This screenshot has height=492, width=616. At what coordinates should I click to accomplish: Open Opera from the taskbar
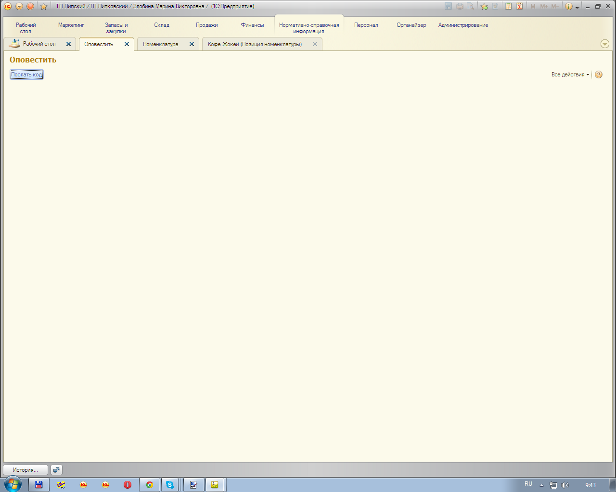point(128,485)
